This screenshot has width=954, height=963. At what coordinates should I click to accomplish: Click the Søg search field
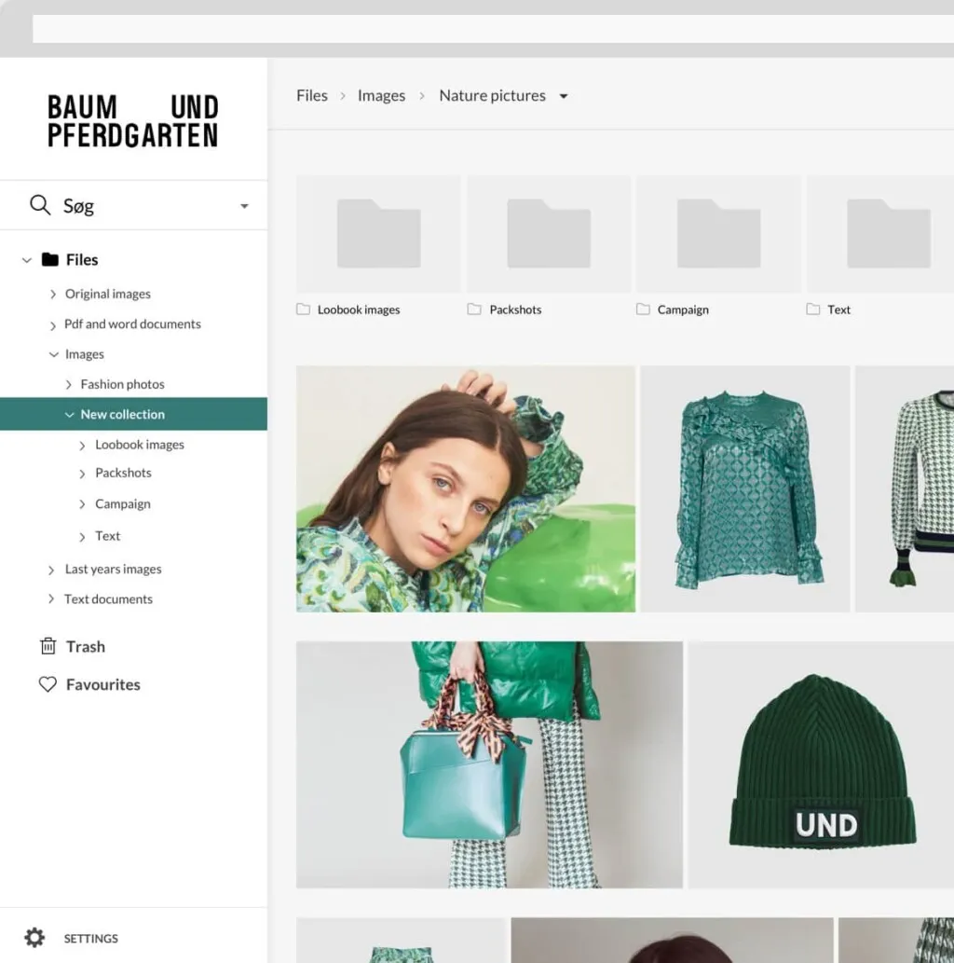(x=133, y=205)
